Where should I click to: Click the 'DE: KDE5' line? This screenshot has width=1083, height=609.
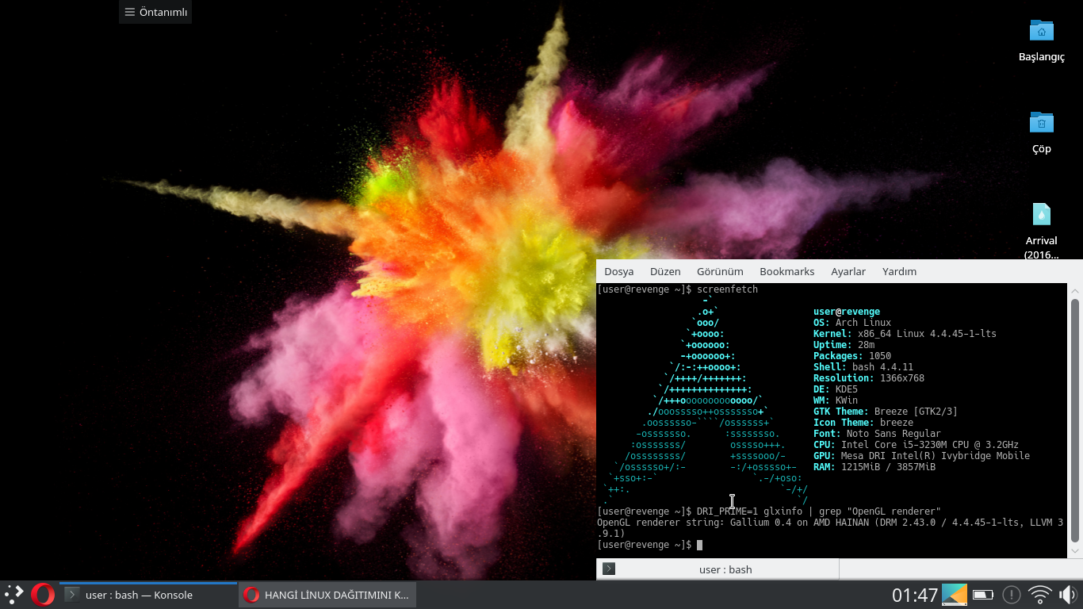click(x=836, y=389)
